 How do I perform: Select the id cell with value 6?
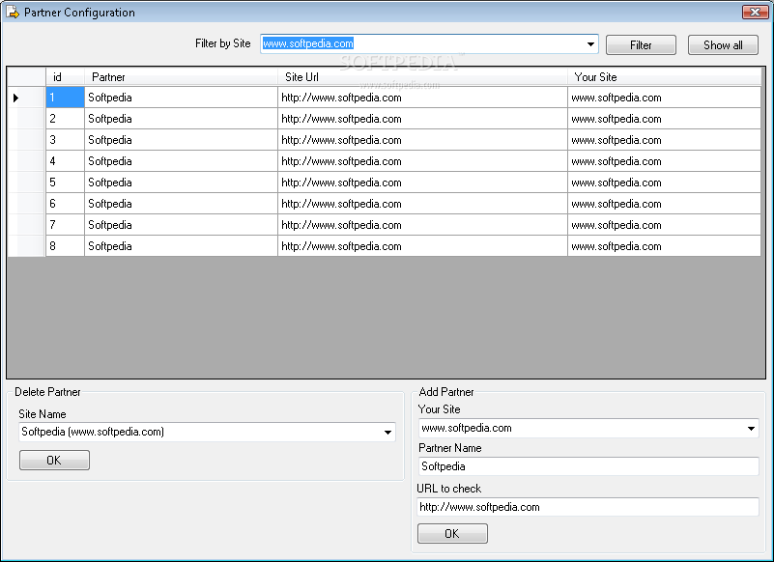click(65, 204)
